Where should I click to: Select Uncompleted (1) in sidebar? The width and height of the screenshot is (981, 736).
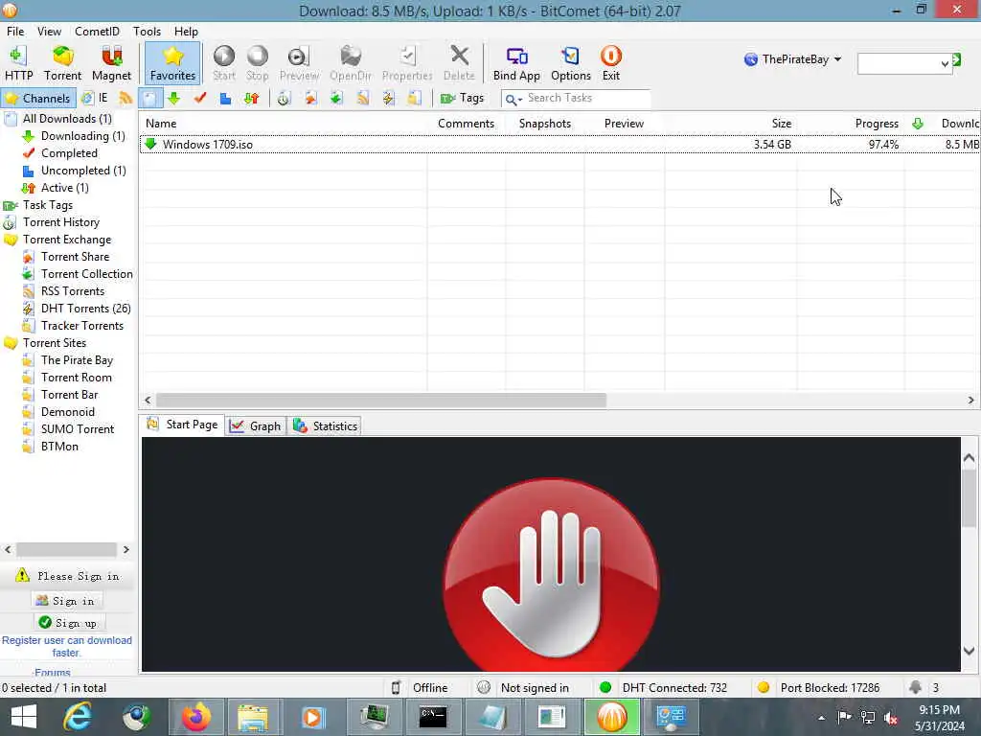tap(83, 171)
